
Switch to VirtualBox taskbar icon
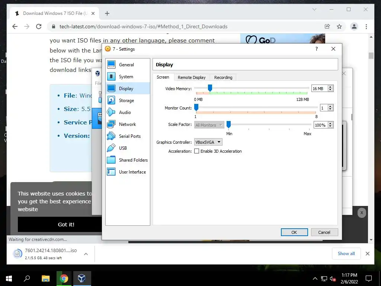(x=82, y=279)
